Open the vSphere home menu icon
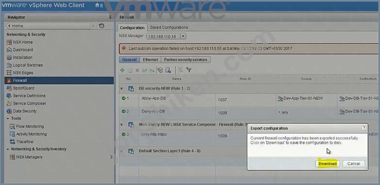The height and width of the screenshot is (185, 380). coord(99,5)
